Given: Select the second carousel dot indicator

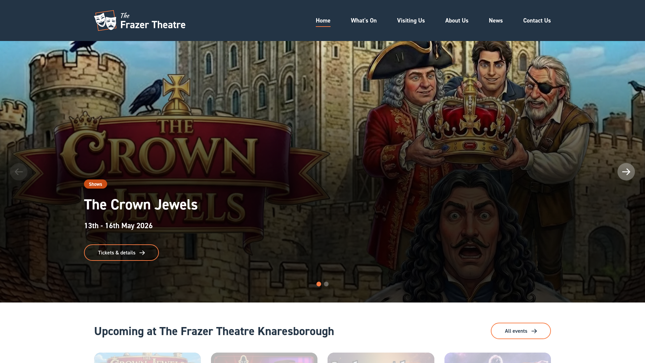Looking at the screenshot, I should [x=326, y=284].
